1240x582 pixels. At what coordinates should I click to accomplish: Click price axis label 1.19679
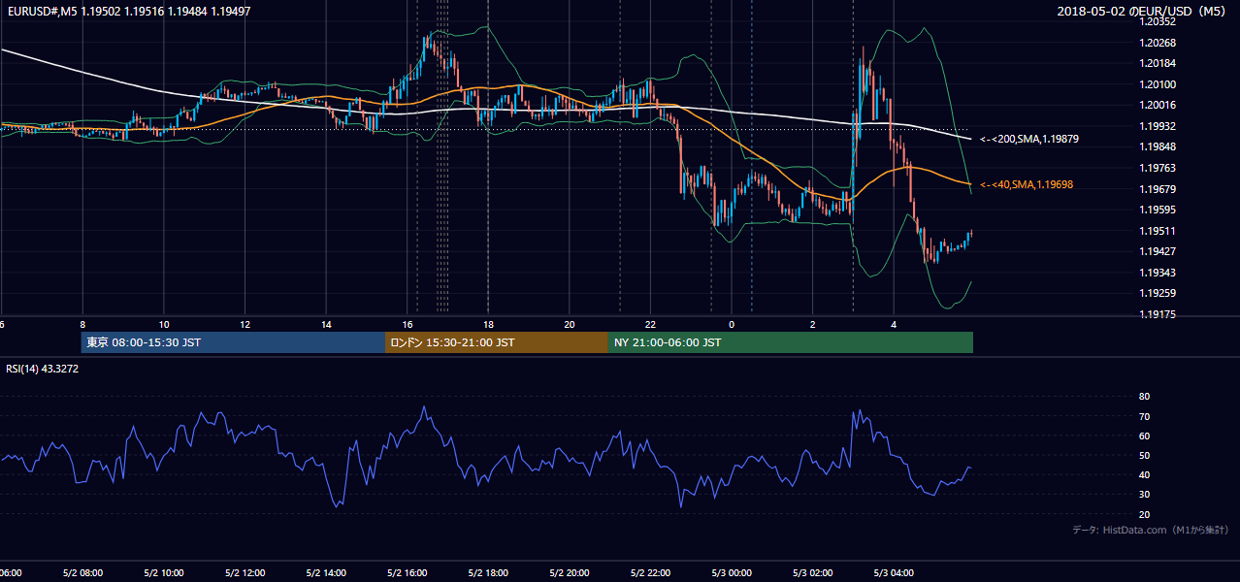[1158, 189]
